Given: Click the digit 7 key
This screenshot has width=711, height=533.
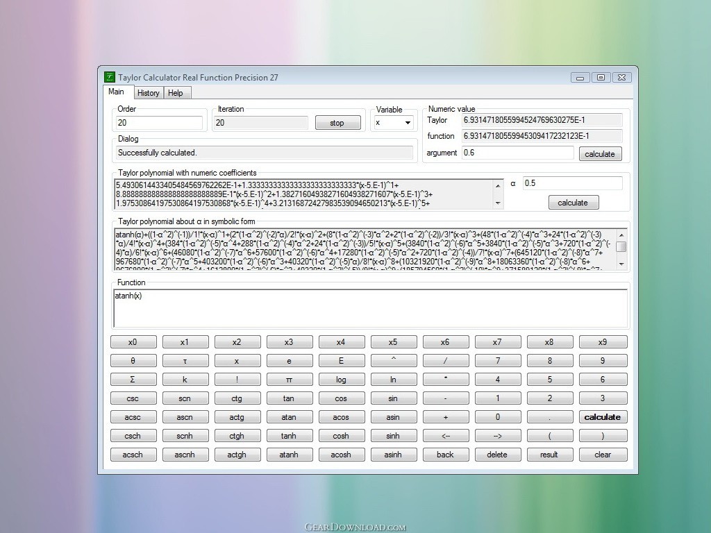Looking at the screenshot, I should [498, 361].
